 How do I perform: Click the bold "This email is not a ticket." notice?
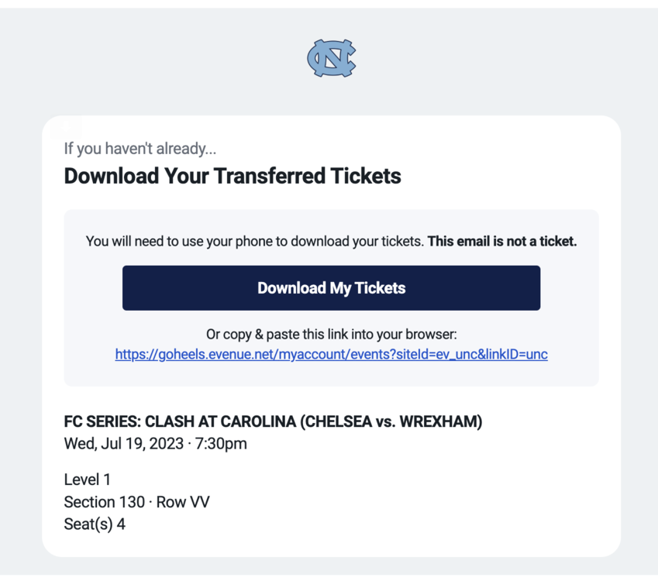502,242
